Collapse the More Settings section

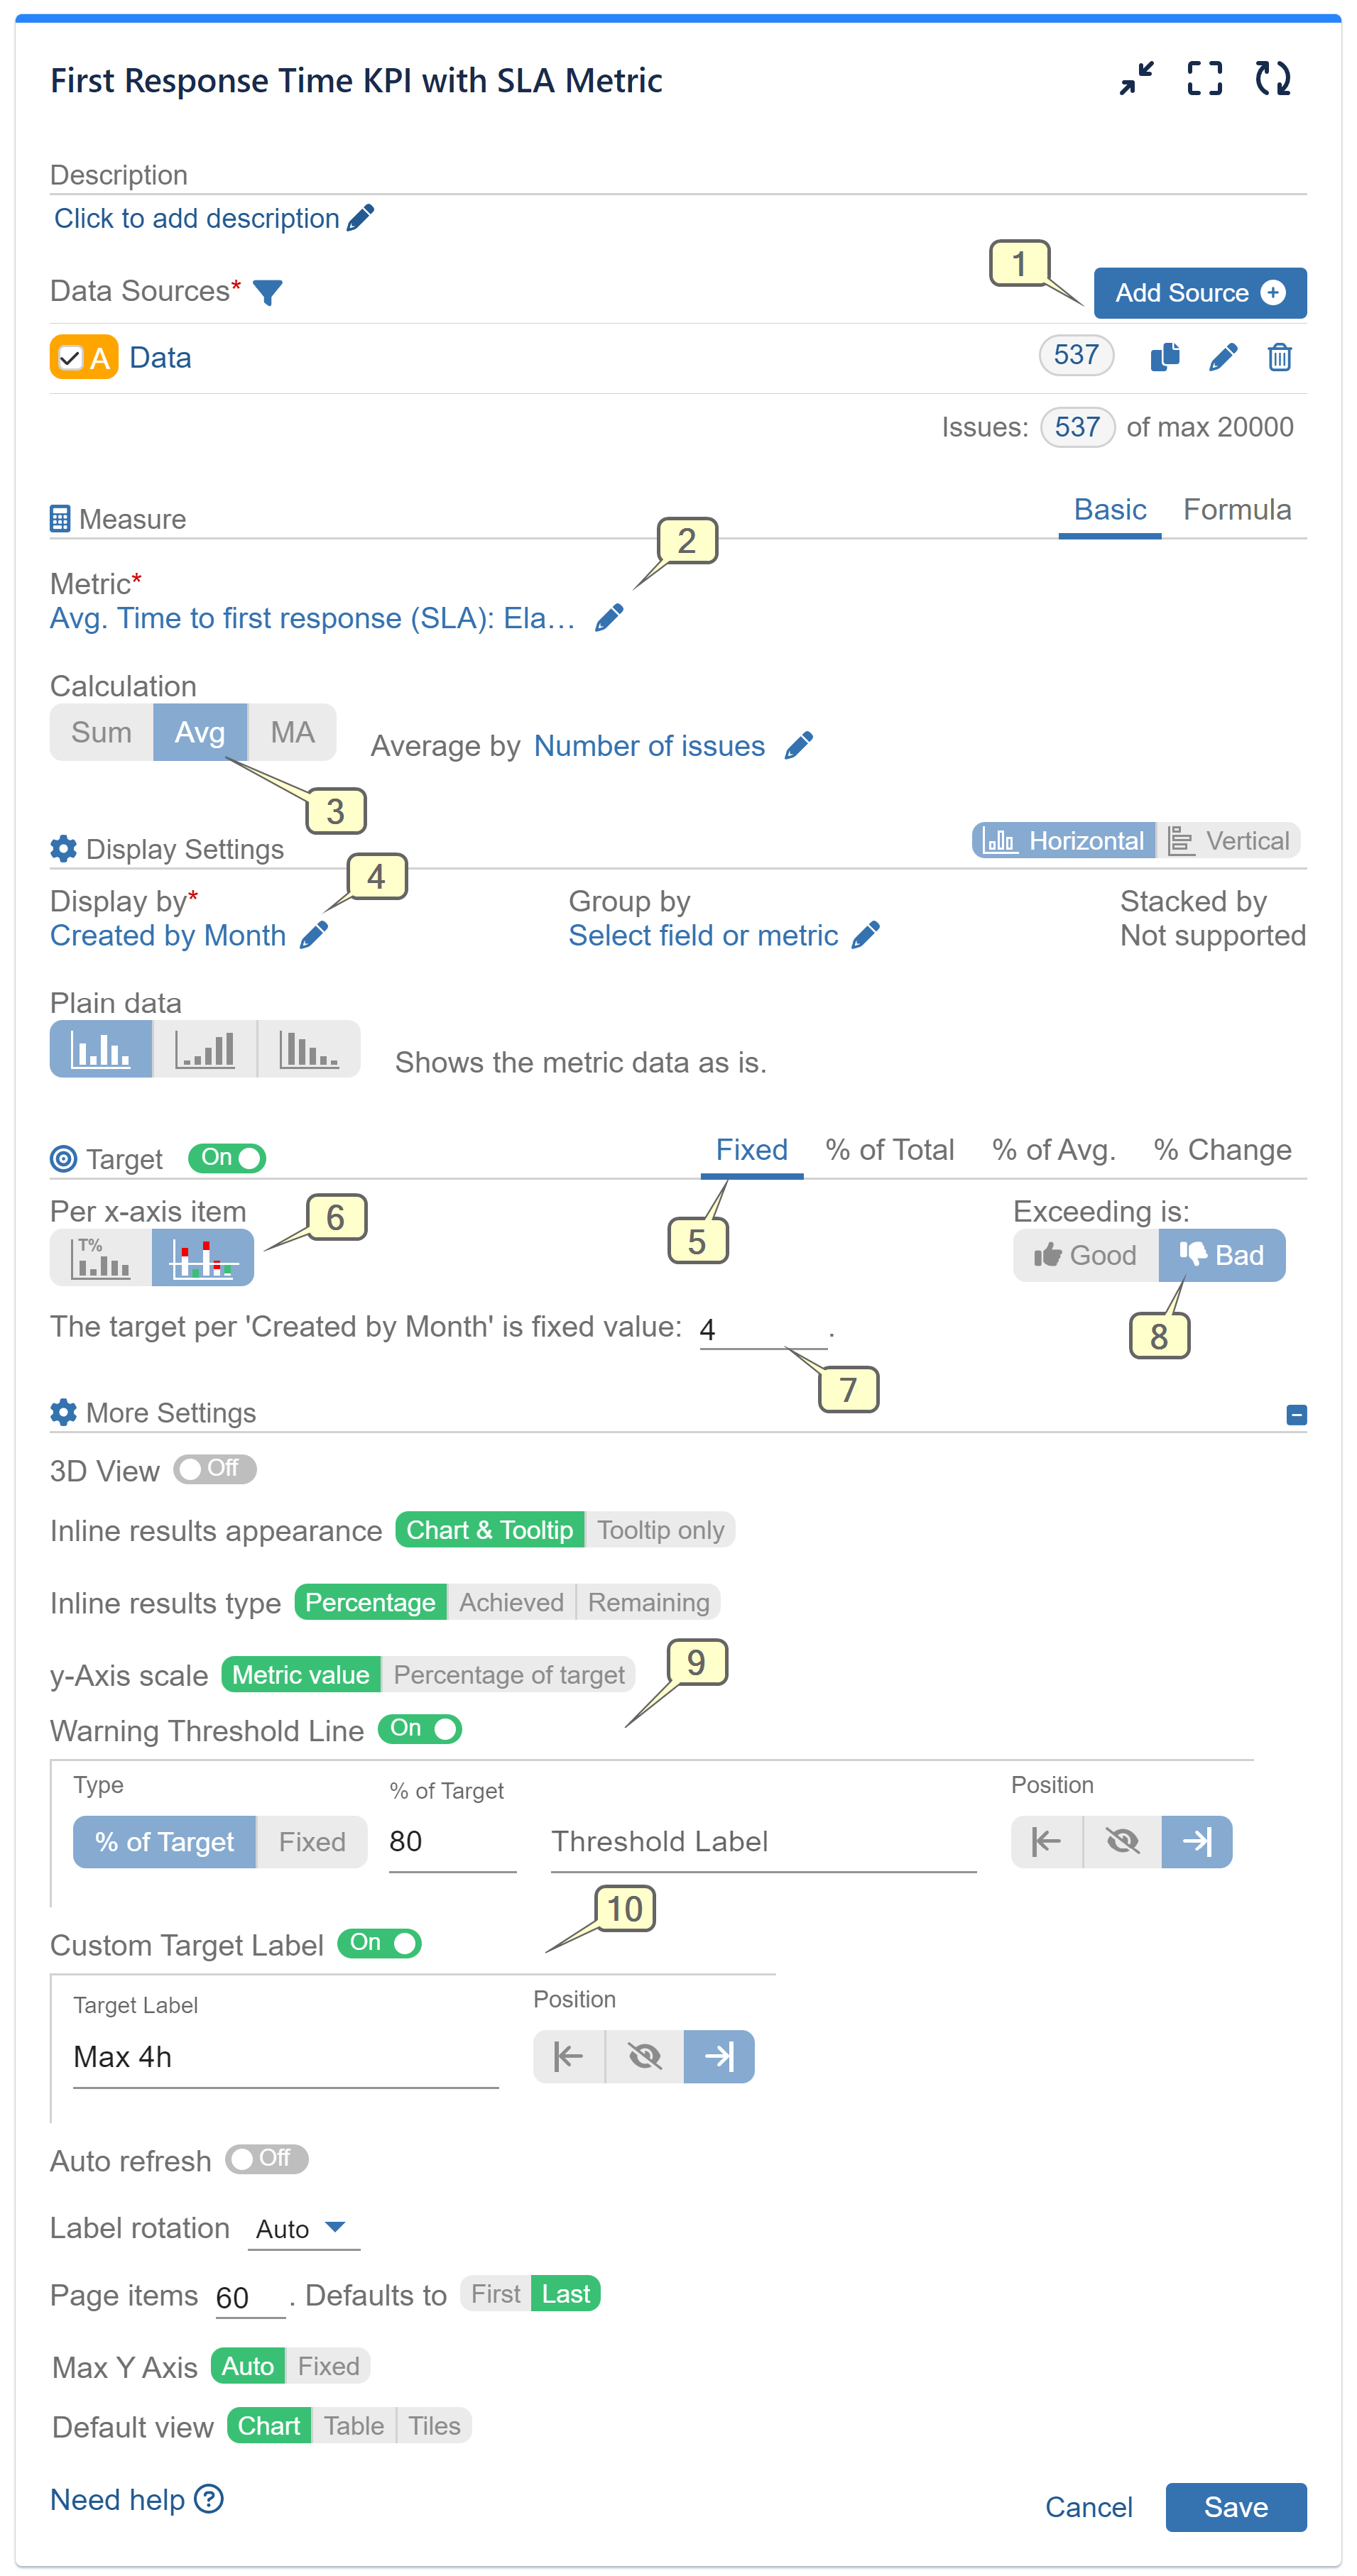pyautogui.click(x=1297, y=1413)
